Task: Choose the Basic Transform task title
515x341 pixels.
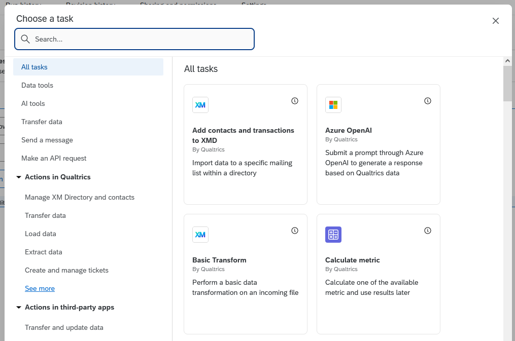Action: coord(219,260)
